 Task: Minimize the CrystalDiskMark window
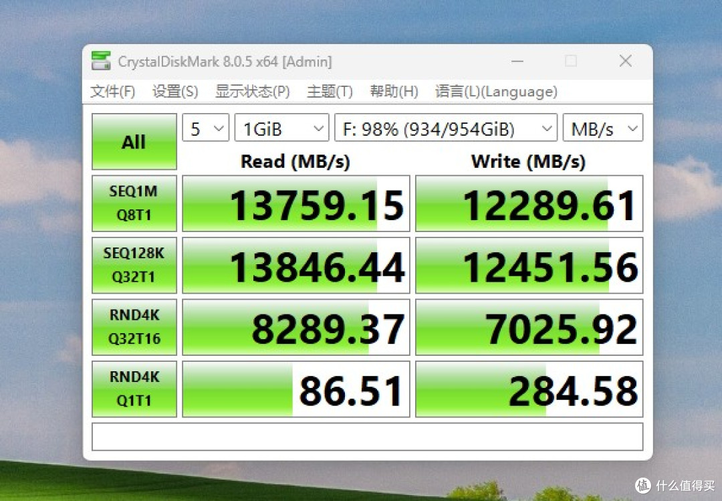[x=517, y=61]
